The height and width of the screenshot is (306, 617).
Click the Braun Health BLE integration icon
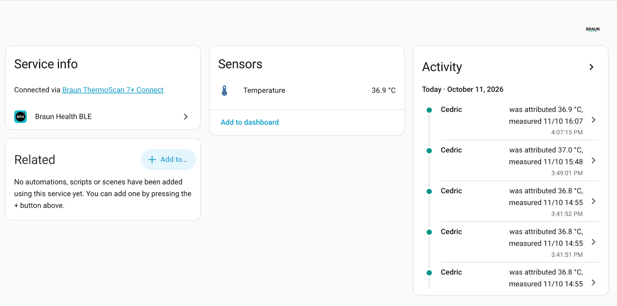point(20,117)
